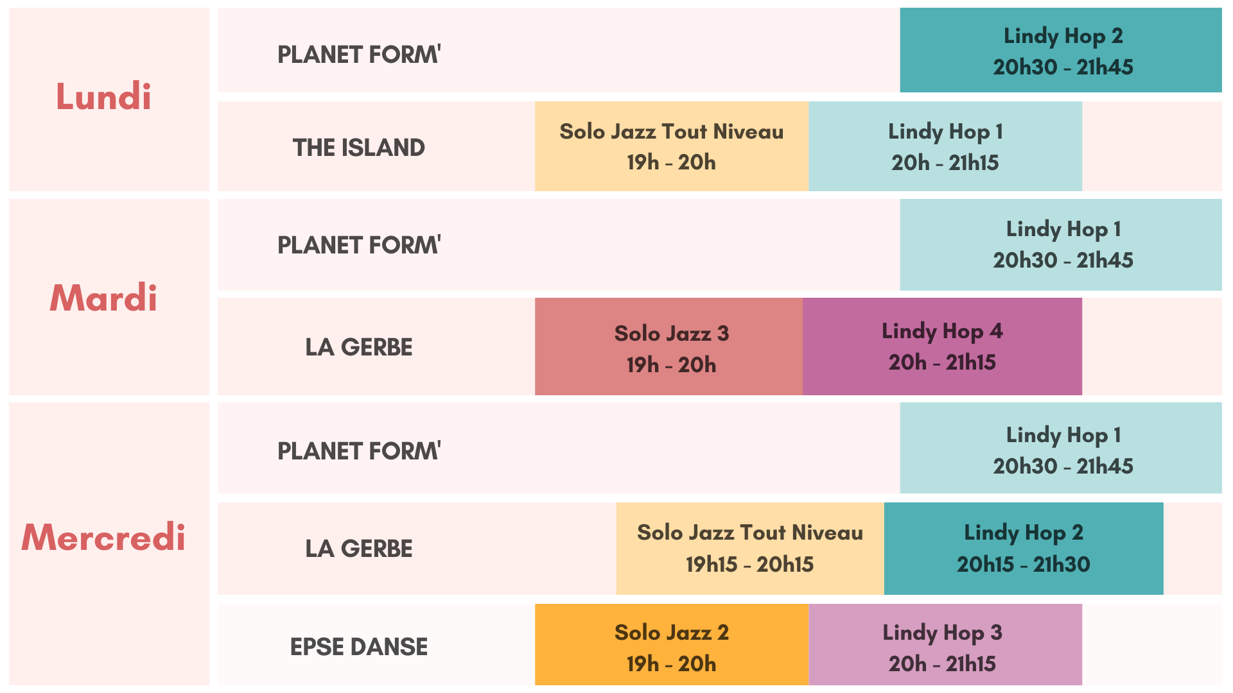
Task: Click Tuesday's LA GERBE venue label
Action: click(x=359, y=347)
